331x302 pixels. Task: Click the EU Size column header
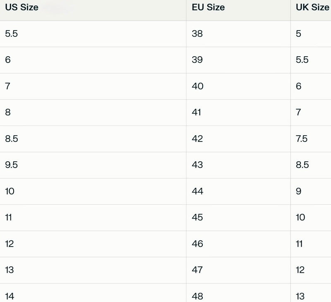pos(208,7)
